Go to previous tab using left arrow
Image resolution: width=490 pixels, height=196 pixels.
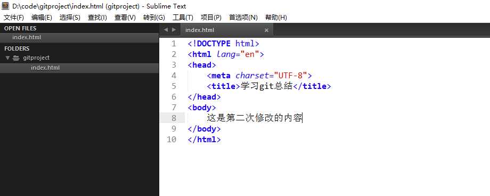click(x=166, y=30)
